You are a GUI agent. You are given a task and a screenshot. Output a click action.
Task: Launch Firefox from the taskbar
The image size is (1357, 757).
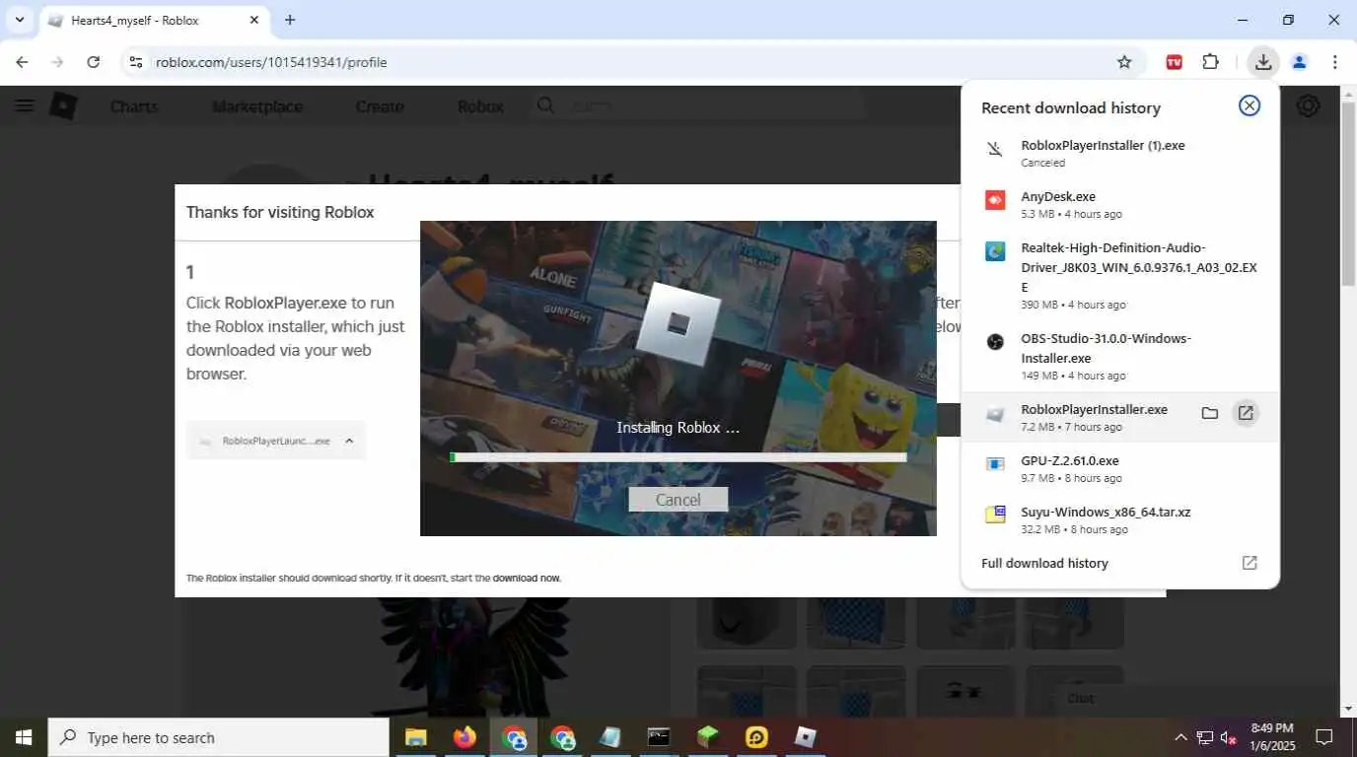(464, 737)
